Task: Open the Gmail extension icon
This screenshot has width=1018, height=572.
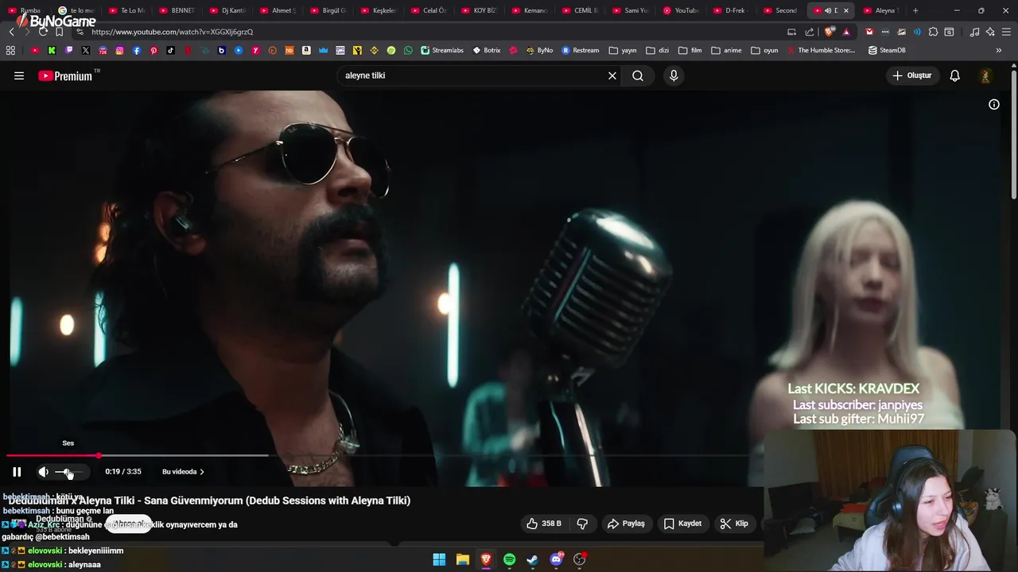Action: click(869, 32)
